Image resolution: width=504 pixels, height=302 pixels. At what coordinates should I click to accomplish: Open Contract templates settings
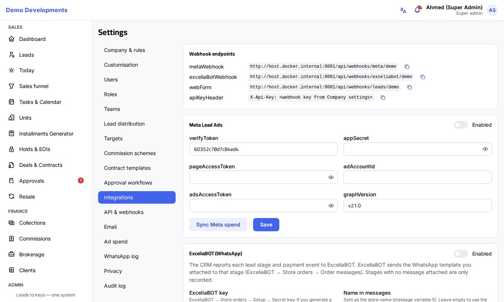pos(137,168)
